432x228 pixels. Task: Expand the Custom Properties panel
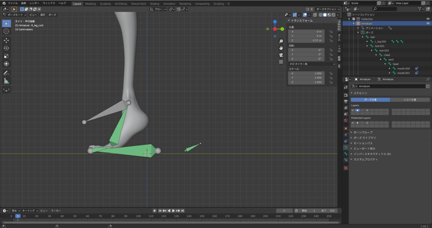tap(365, 159)
